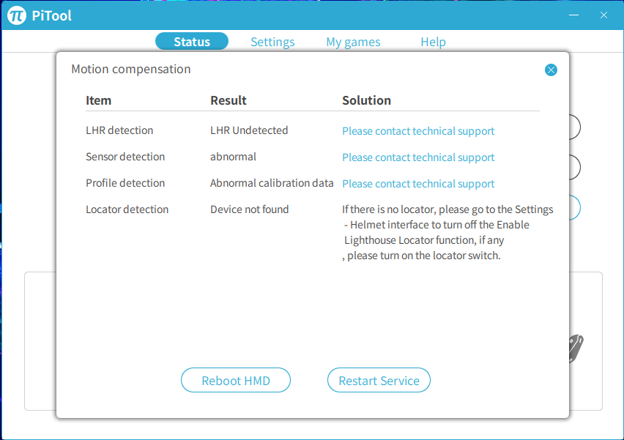Click the 'Sensor detection' item label
The height and width of the screenshot is (440, 624).
(125, 157)
